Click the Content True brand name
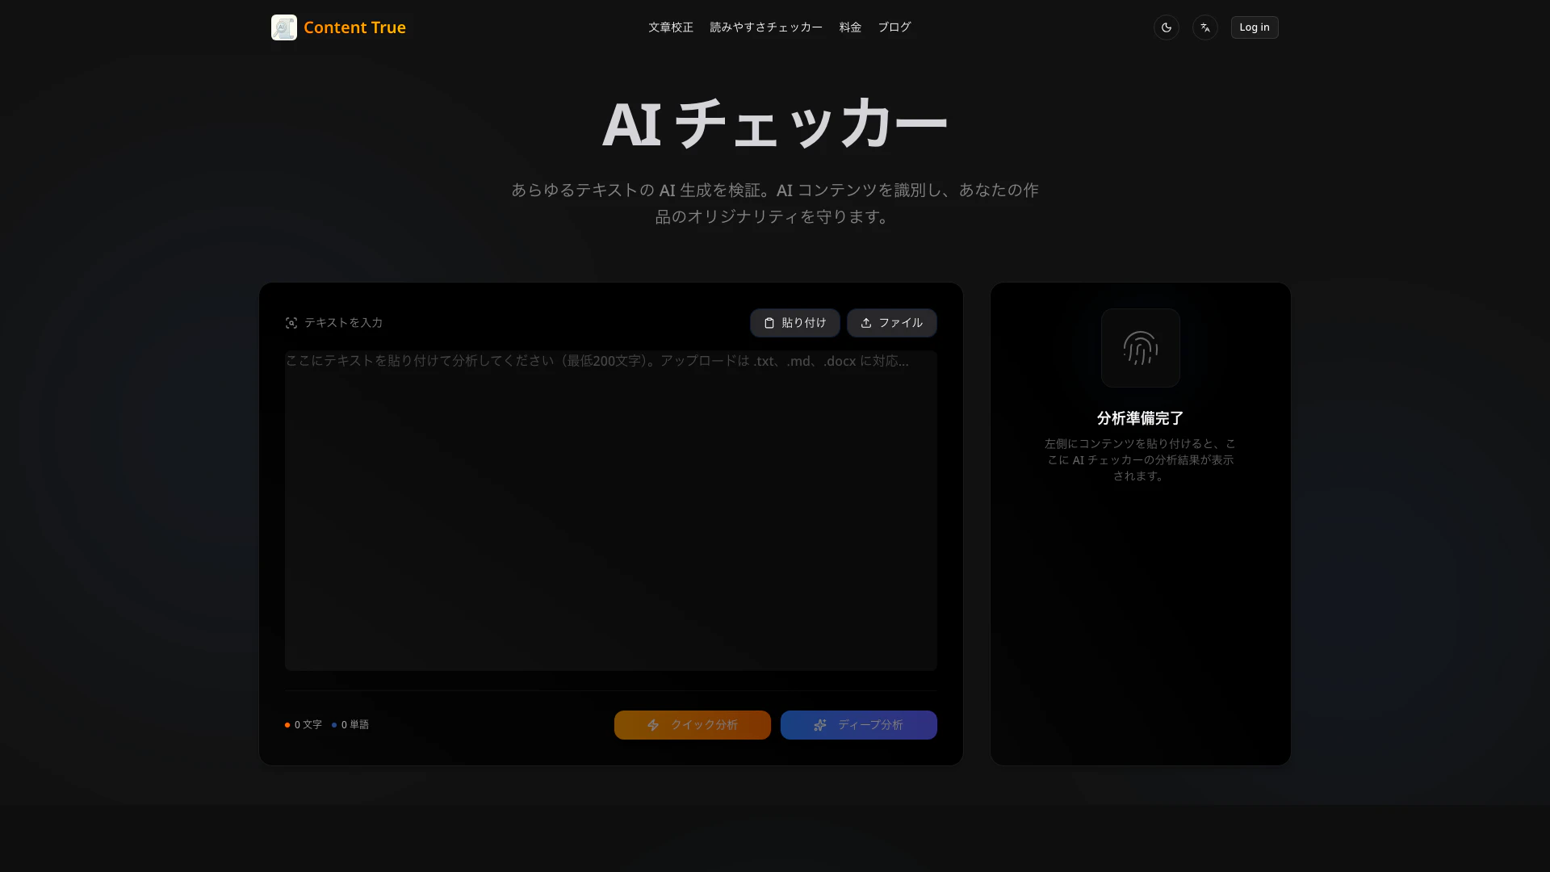 pos(354,27)
